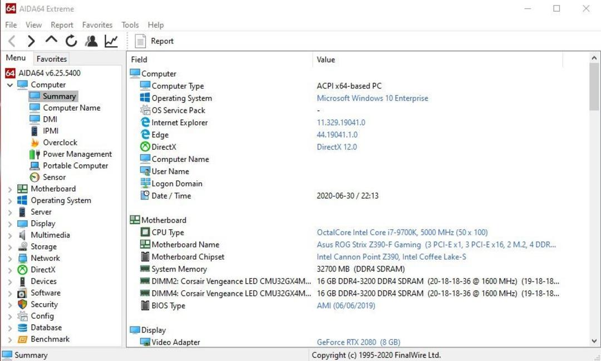
Task: Refresh the page with the Refresh icon
Action: [71, 41]
